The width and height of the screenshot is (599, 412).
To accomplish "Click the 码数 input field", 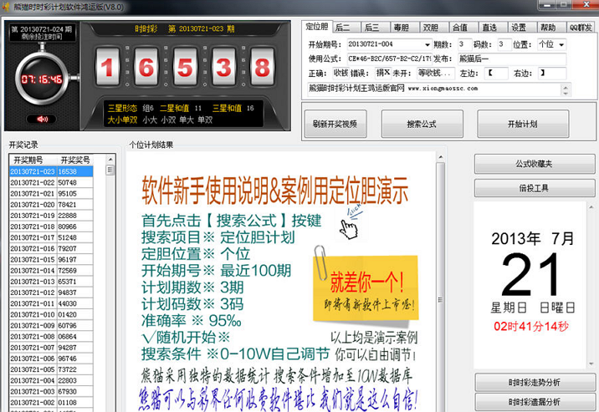I will click(504, 44).
